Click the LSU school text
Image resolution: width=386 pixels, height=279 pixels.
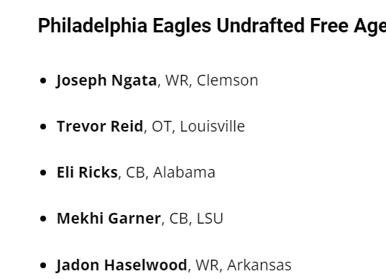(x=210, y=218)
